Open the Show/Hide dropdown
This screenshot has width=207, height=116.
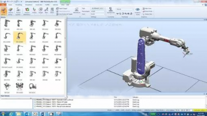click(148, 11)
